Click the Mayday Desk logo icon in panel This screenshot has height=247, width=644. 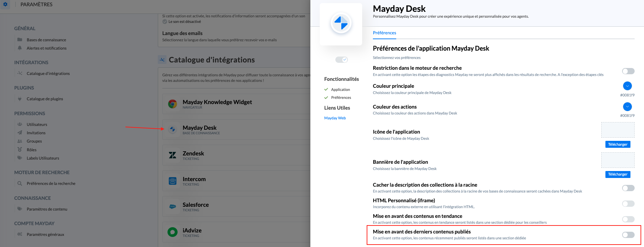pyautogui.click(x=341, y=23)
